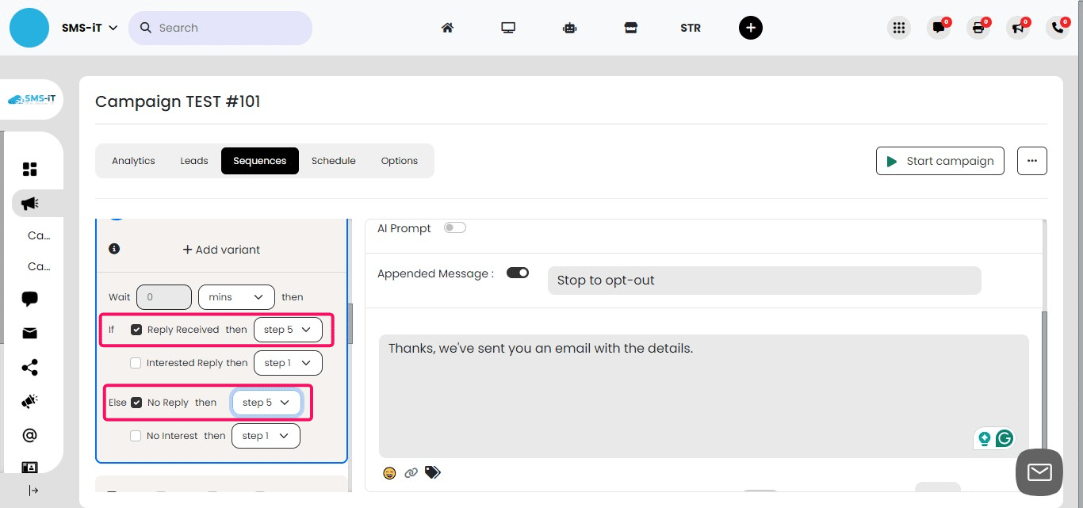Image resolution: width=1083 pixels, height=508 pixels.
Task: Open the home icon in top navigation
Action: pos(447,27)
